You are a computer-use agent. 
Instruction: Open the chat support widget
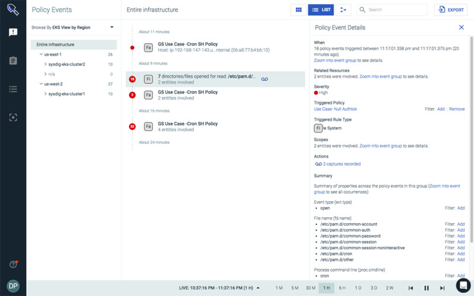point(463,285)
